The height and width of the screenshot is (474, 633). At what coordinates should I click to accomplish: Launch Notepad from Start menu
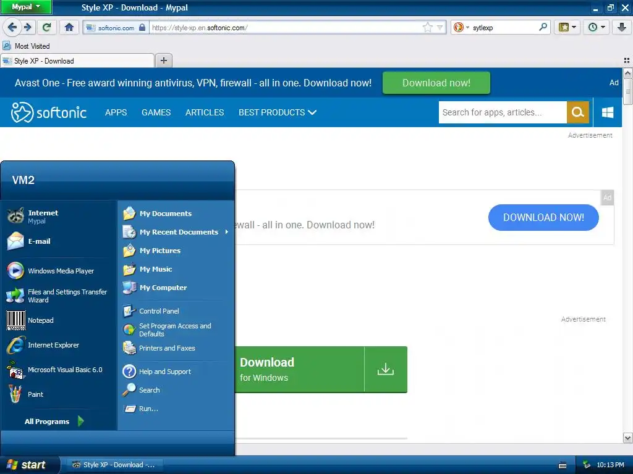coord(59,320)
